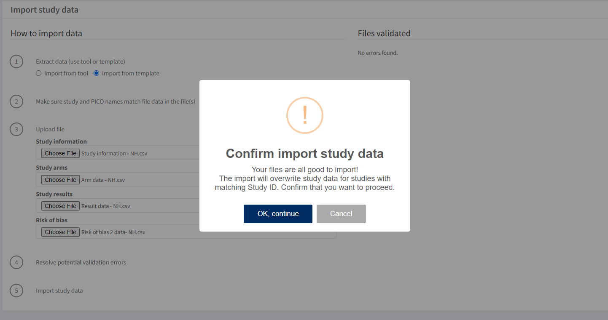
Task: Choose File for Study information upload
Action: 60,153
